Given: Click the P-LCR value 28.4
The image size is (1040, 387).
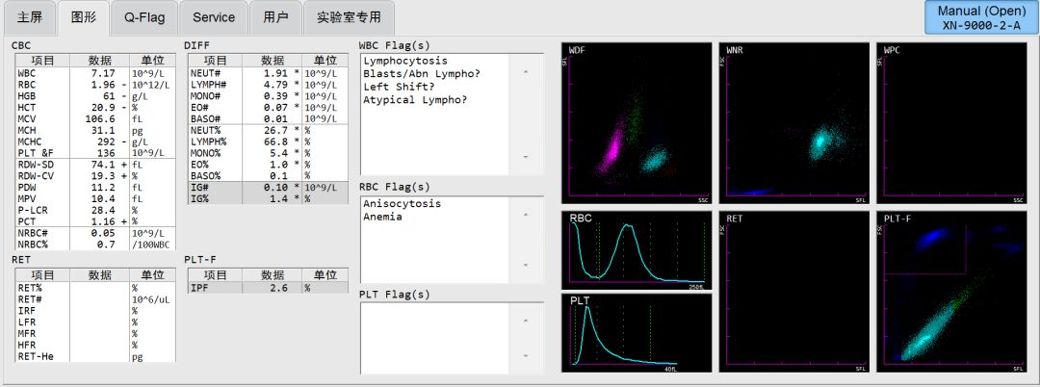Looking at the screenshot, I should pos(104,210).
